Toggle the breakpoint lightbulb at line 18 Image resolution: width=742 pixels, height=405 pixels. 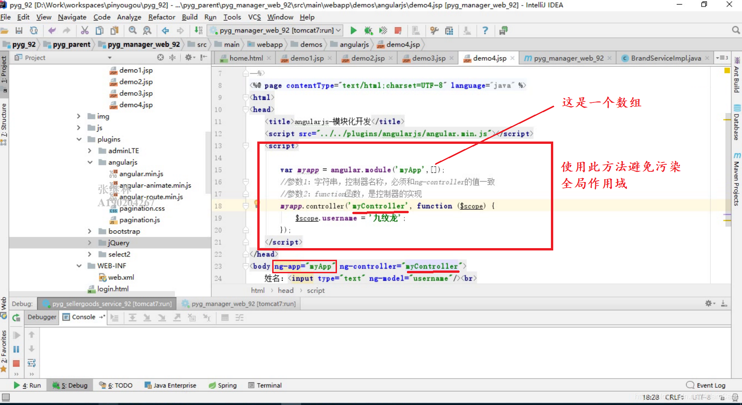(x=256, y=203)
